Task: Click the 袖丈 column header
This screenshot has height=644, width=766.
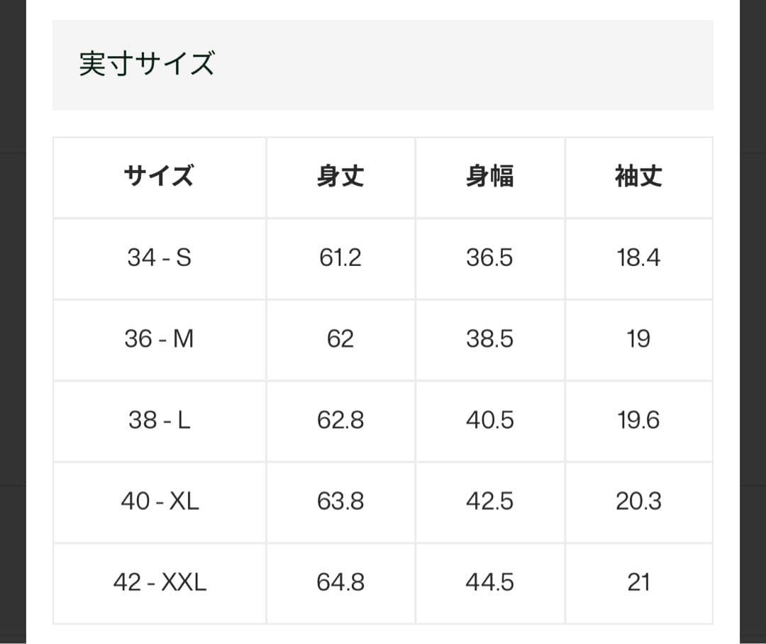Action: [638, 177]
